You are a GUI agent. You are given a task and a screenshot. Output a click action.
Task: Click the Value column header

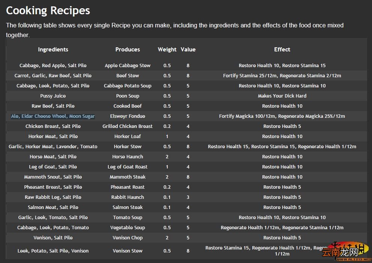pyautogui.click(x=188, y=50)
